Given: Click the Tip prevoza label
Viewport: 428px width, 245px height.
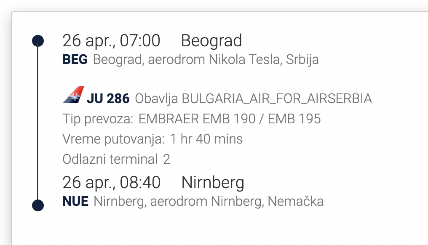Looking at the screenshot, I should pos(98,119).
